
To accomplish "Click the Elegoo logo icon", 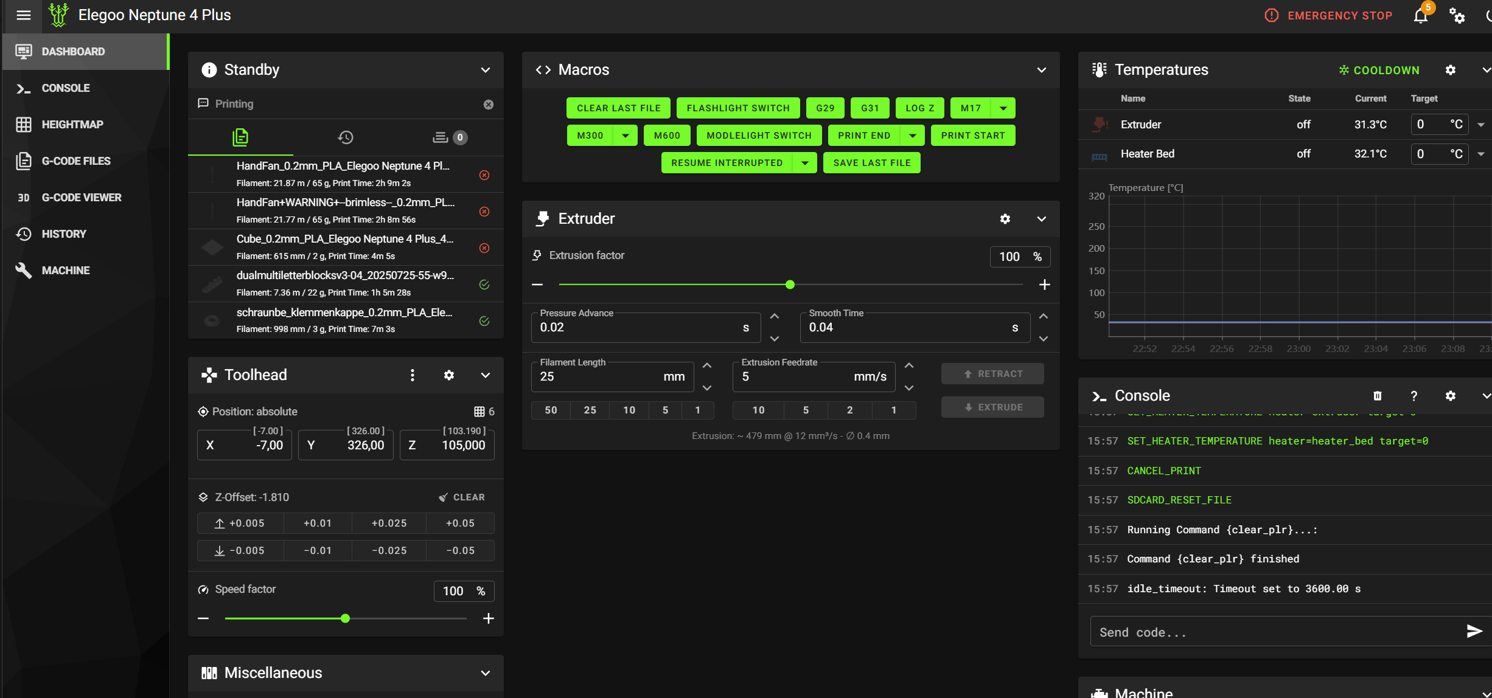I will 58,15.
